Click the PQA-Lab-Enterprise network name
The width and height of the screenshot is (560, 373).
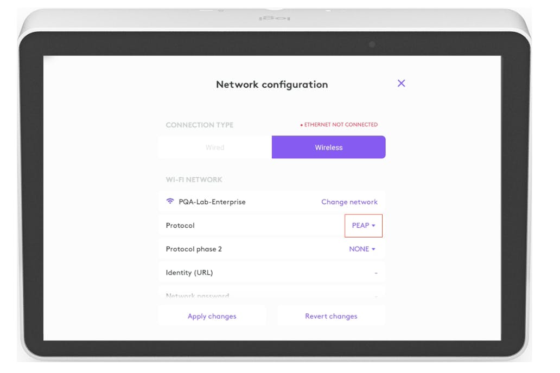tap(212, 202)
